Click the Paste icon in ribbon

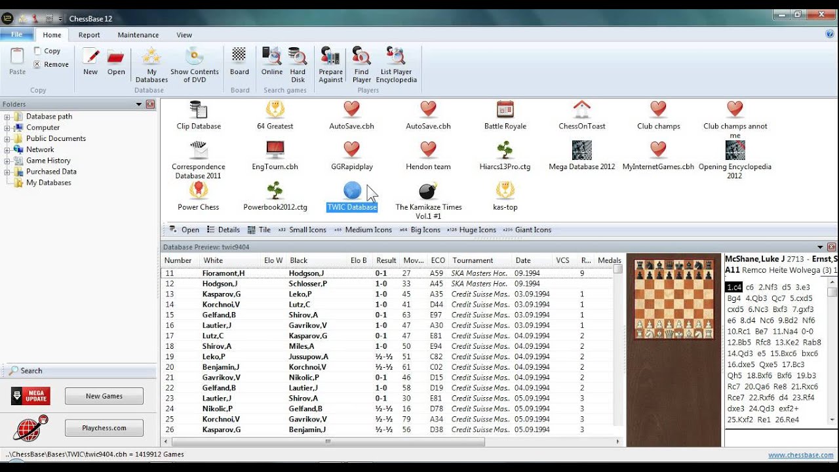(18, 61)
